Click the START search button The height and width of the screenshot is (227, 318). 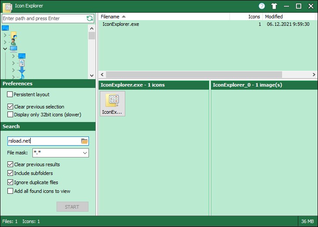(72, 207)
